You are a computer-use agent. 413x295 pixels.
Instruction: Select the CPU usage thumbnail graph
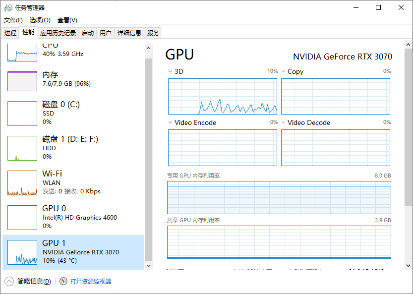[x=22, y=53]
